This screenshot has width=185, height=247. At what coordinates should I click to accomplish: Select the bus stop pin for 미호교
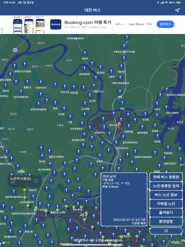tap(157, 104)
